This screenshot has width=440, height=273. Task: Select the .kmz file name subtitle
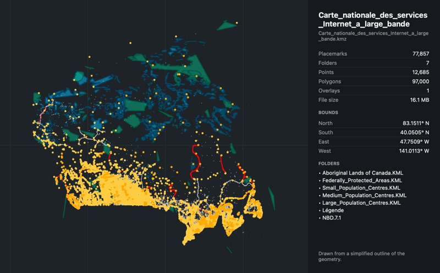373,36
